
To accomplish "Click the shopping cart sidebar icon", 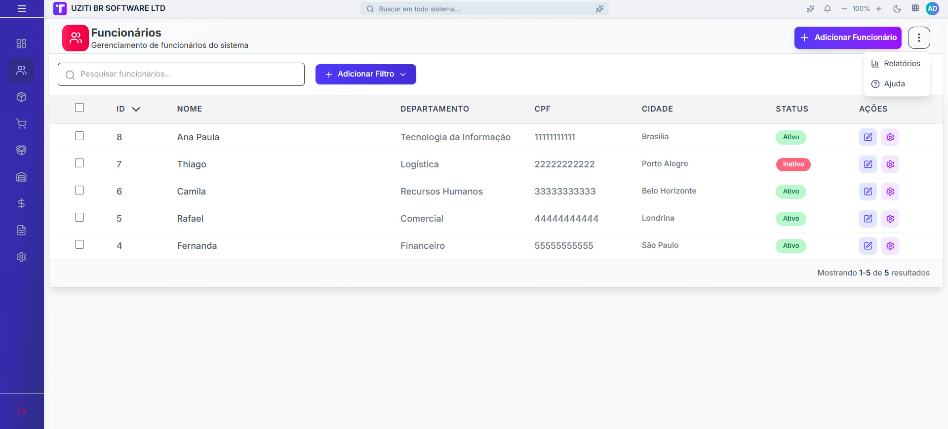I will tap(21, 123).
